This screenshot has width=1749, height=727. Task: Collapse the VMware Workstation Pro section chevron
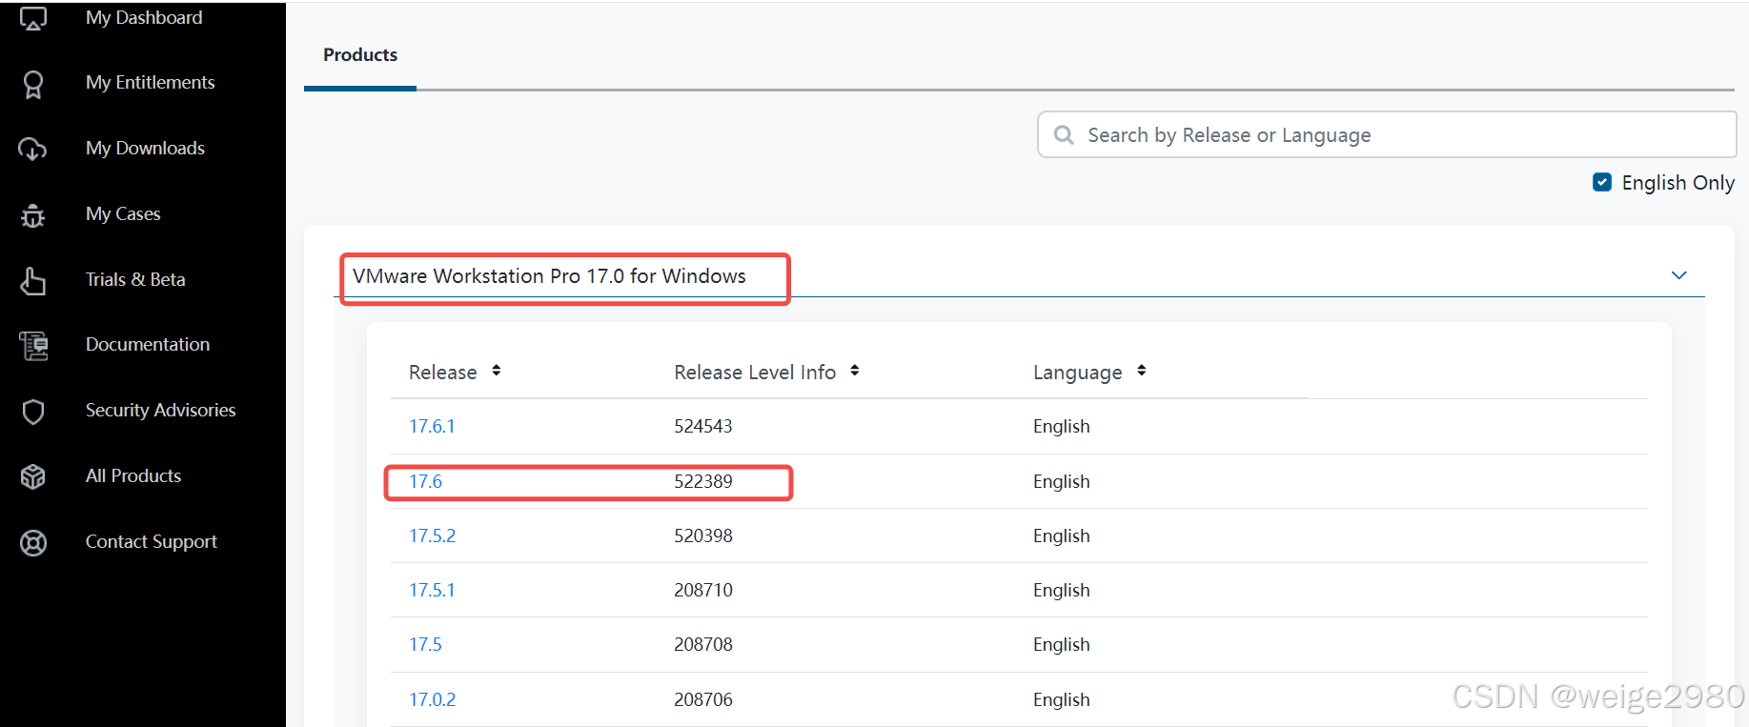pos(1679,275)
